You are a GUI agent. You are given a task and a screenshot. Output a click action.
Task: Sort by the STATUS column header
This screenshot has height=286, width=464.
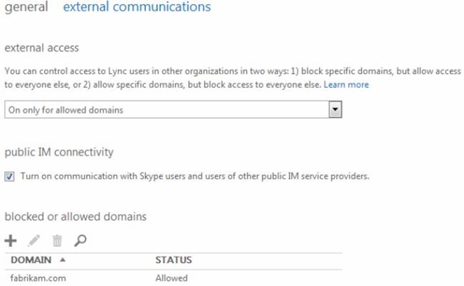(173, 260)
